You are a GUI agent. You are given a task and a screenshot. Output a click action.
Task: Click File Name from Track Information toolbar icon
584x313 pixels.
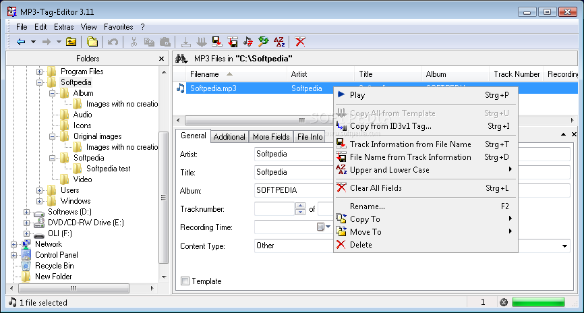pyautogui.click(x=233, y=42)
